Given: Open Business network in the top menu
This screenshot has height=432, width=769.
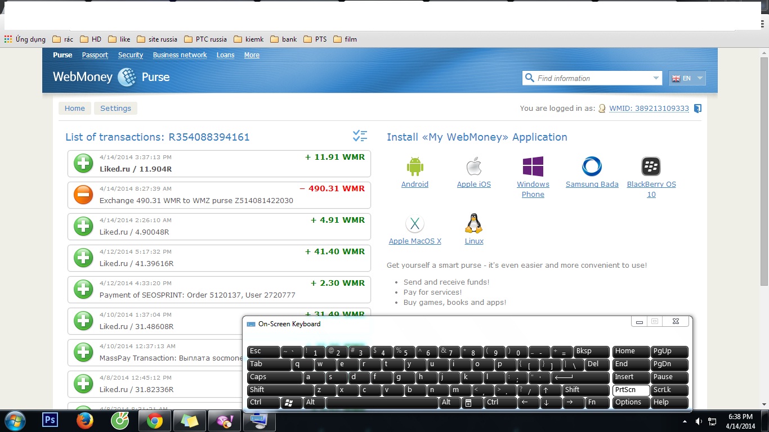Looking at the screenshot, I should [180, 55].
